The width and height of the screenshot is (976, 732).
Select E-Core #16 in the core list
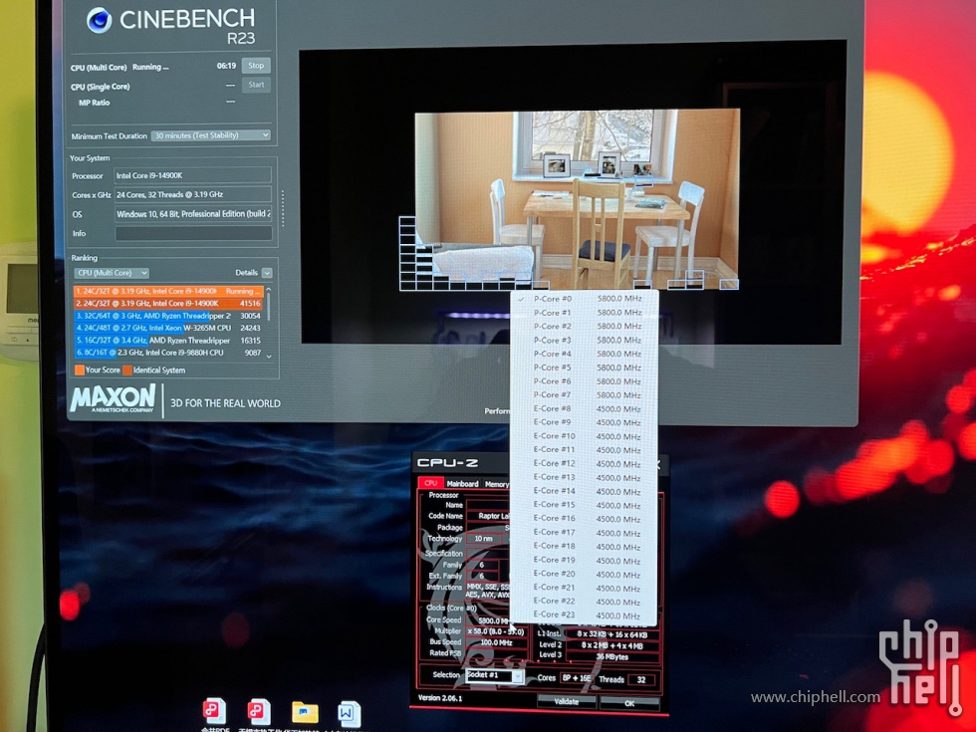[584, 519]
